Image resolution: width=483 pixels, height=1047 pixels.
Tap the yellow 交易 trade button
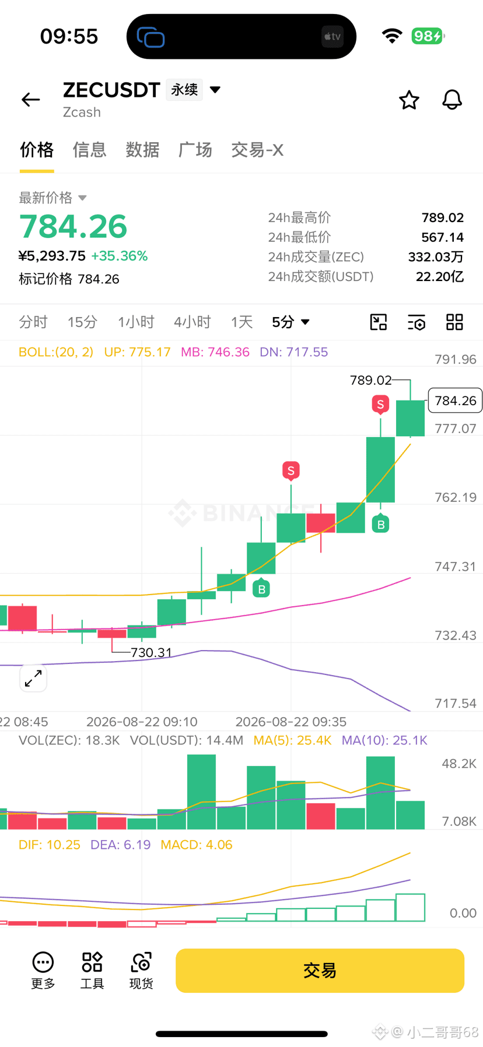tap(320, 971)
